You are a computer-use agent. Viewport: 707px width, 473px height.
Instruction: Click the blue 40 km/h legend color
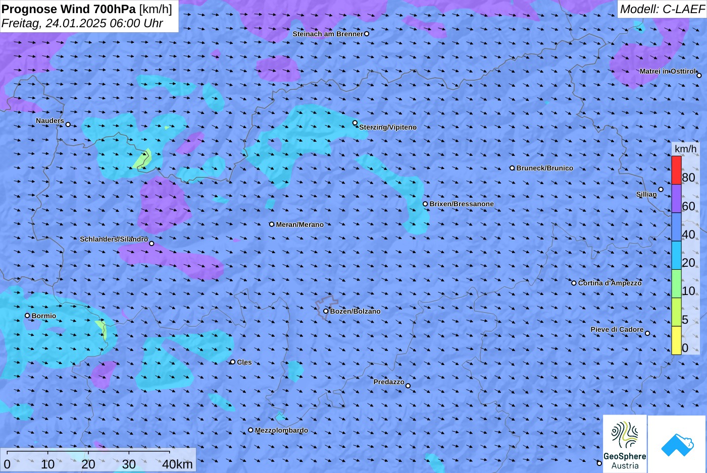coord(676,227)
